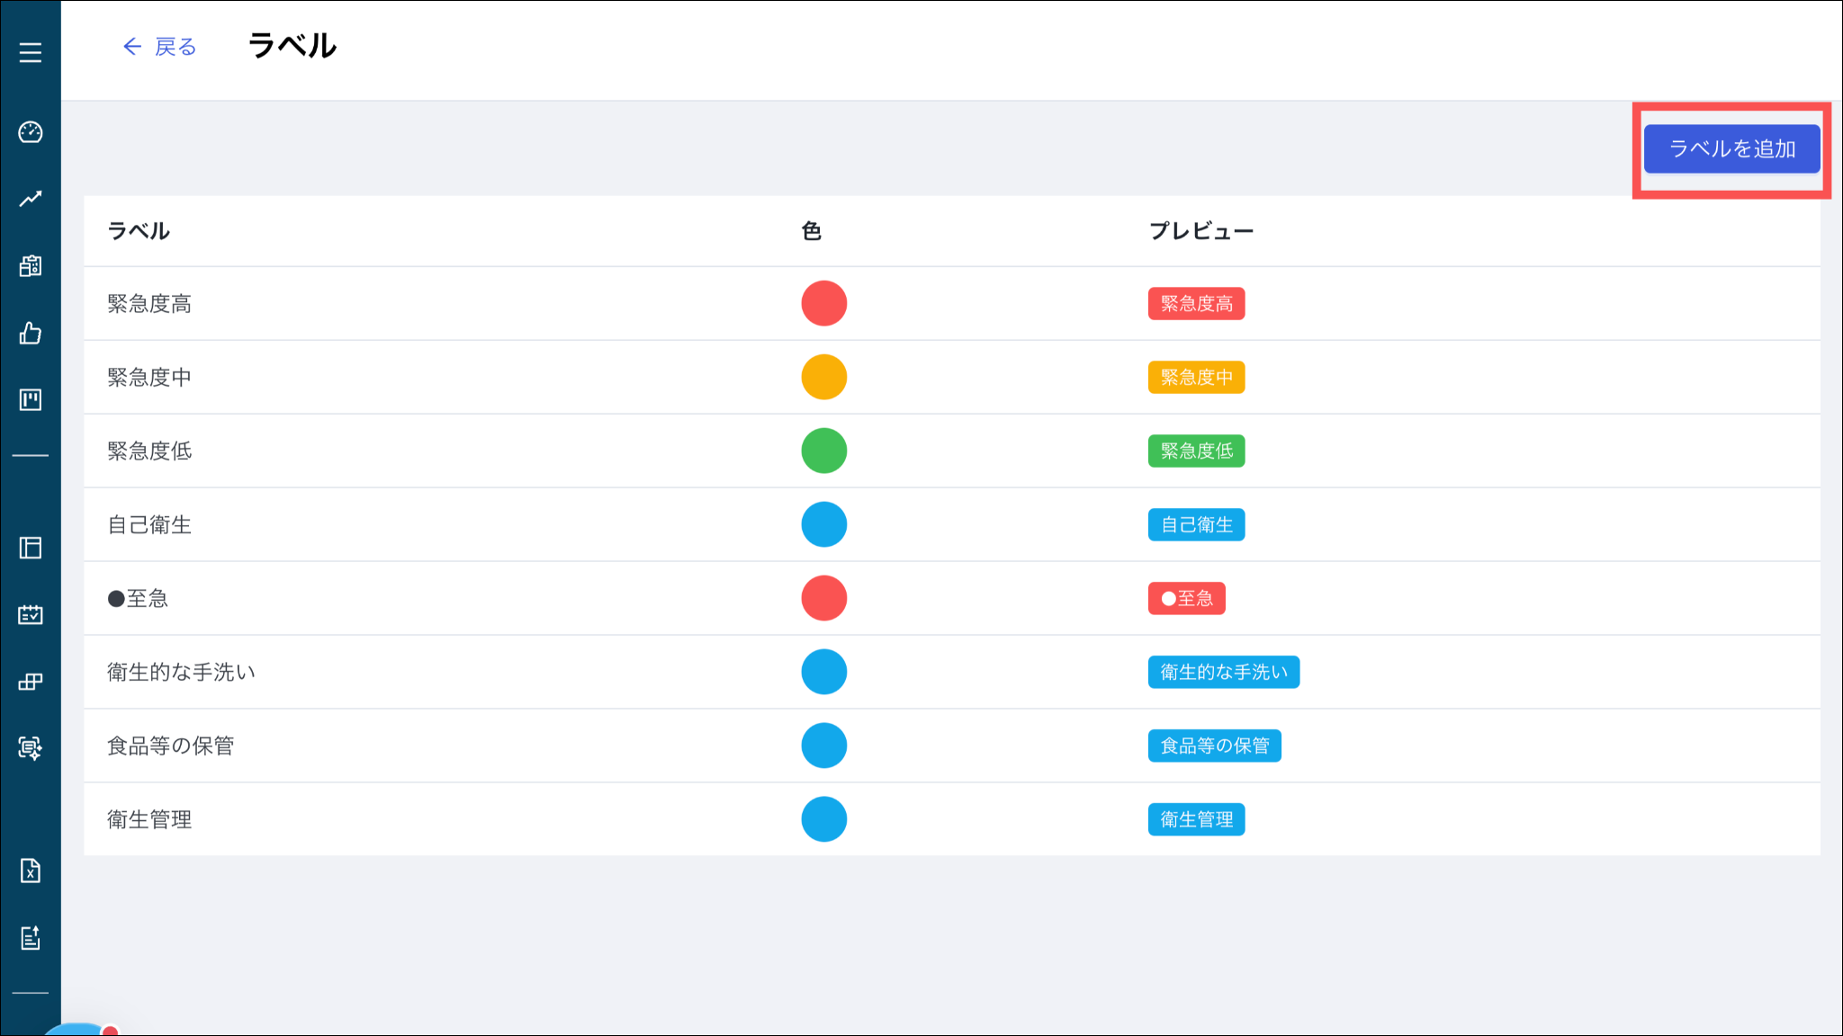
Task: Open the trend line analytics icon
Action: click(x=31, y=199)
